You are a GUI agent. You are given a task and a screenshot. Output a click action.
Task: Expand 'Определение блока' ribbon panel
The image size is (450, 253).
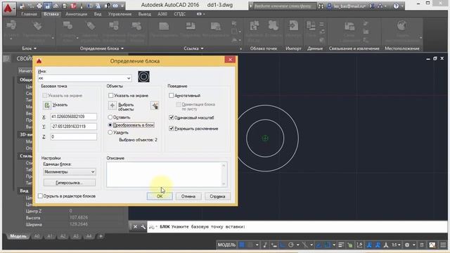102,48
